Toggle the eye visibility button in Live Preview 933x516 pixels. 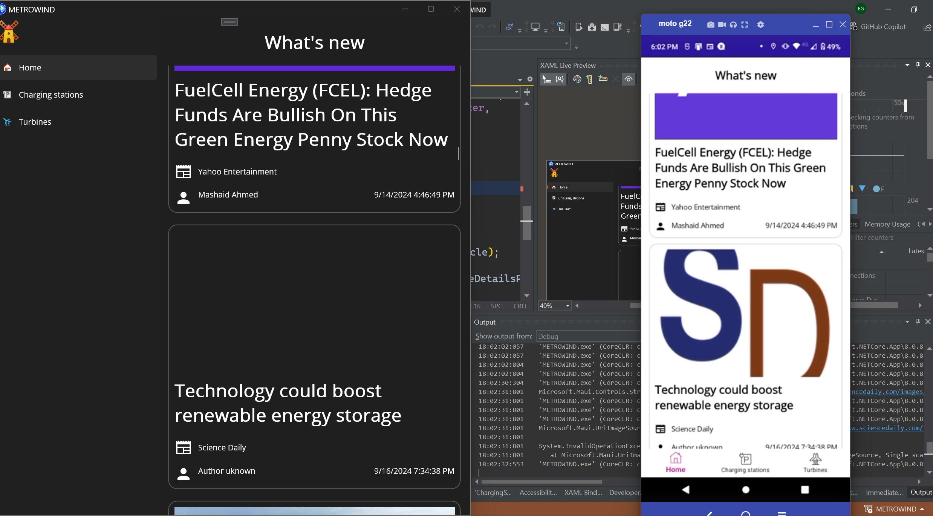[x=629, y=79]
